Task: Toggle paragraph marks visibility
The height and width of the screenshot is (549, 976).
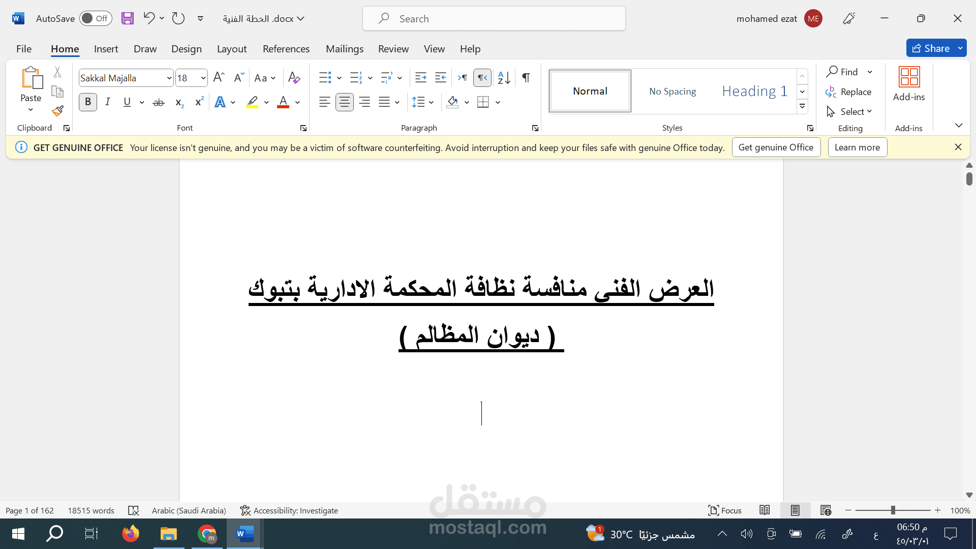Action: coord(526,78)
